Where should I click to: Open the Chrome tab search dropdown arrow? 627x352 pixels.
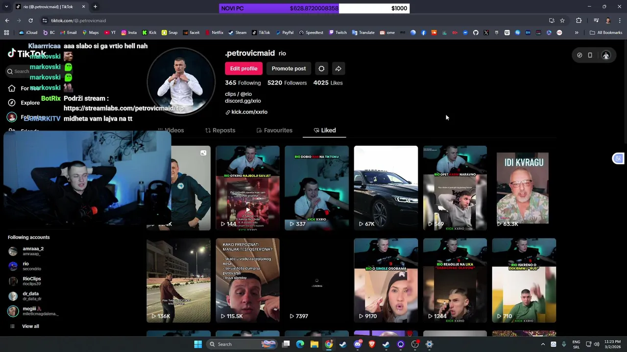[6, 7]
